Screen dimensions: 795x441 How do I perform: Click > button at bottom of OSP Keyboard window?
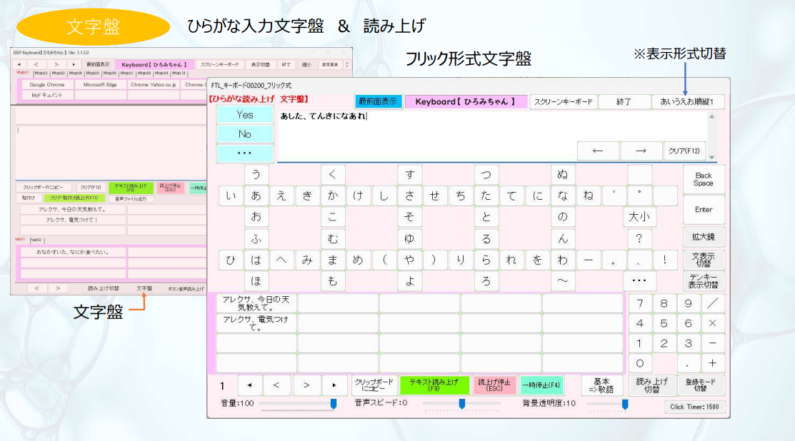(58, 288)
